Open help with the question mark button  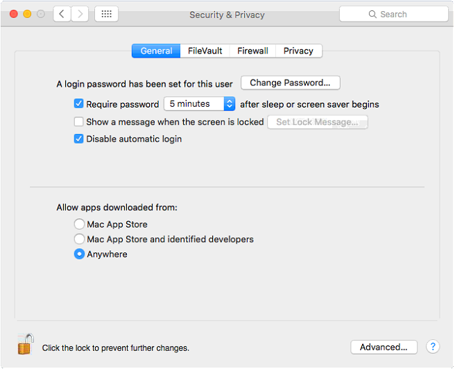(433, 347)
